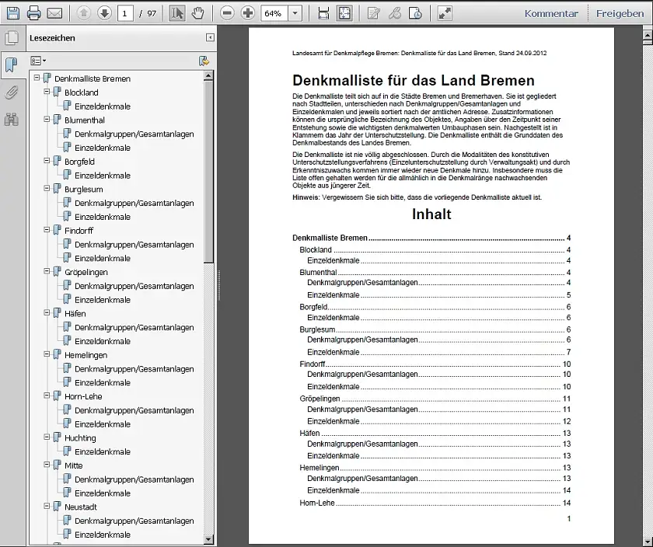The height and width of the screenshot is (547, 653).
Task: Open the binoculars search panel
Action: coord(11,119)
